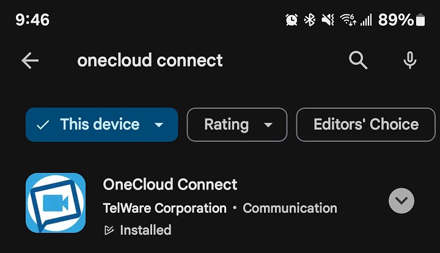The image size is (440, 253).
Task: Open the This device dropdown arrow
Action: pyautogui.click(x=159, y=125)
